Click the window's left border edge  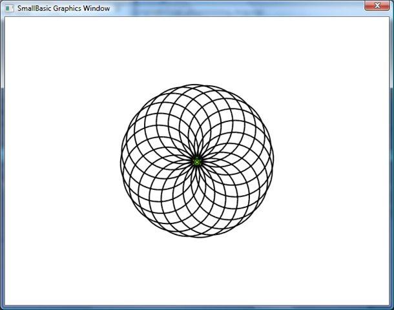(2, 161)
